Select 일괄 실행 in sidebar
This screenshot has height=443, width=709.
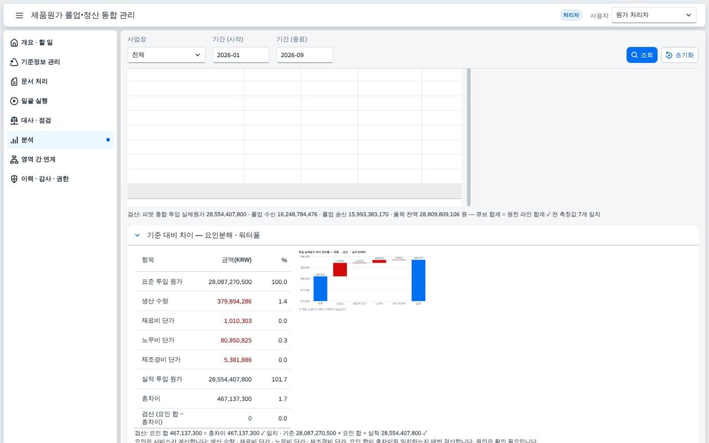pyautogui.click(x=60, y=101)
